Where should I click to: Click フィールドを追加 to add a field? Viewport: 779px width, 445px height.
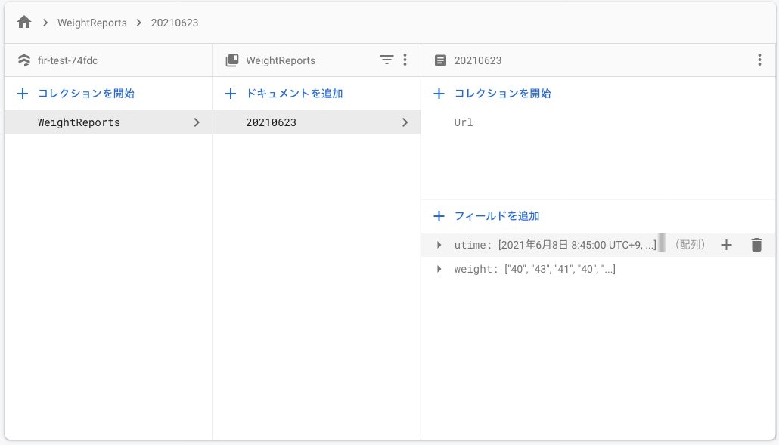[x=487, y=216]
